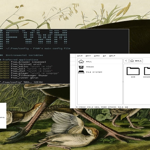Click the 'fvwm_terminal urxvt' line in vim
This screenshot has height=150, width=150.
[21, 64]
